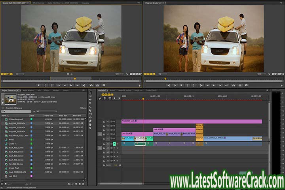This screenshot has height=190, width=285.
Task: Switch to the Rough cut sequence tab
Action: pyautogui.click(x=138, y=90)
